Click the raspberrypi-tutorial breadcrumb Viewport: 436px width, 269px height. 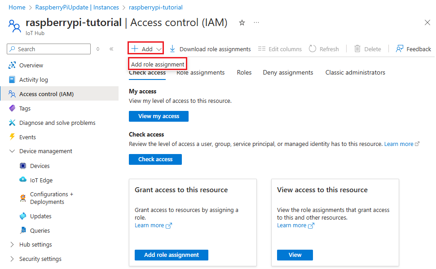point(156,8)
